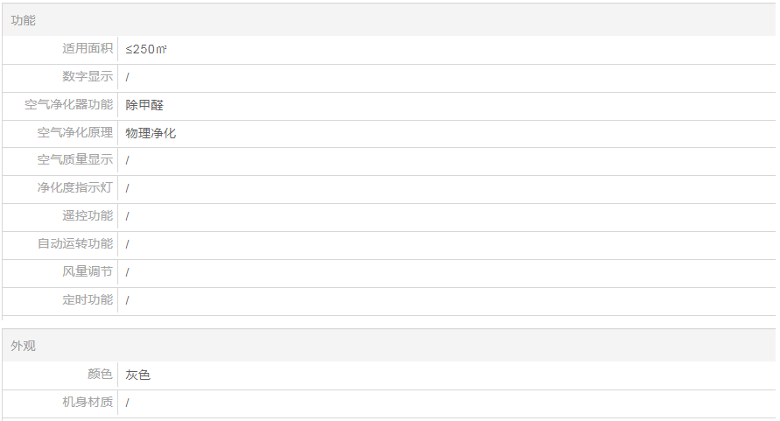Select the 物理净化 value text
The height and width of the screenshot is (421, 780).
click(x=151, y=133)
